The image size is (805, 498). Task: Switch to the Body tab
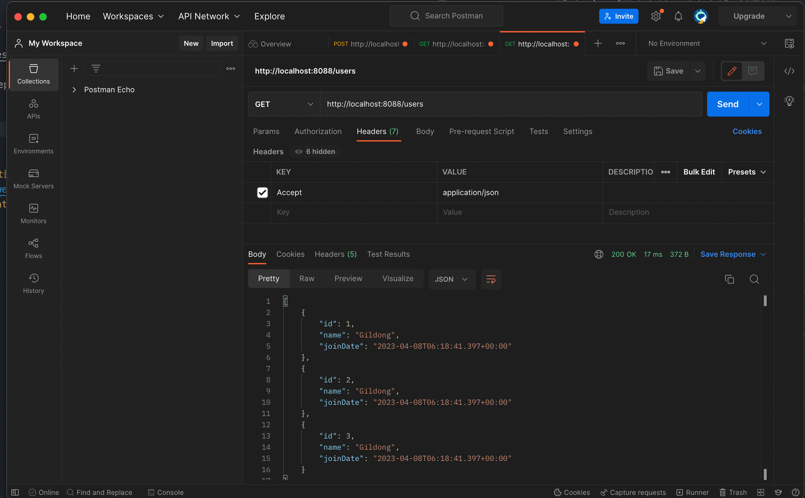pos(425,131)
